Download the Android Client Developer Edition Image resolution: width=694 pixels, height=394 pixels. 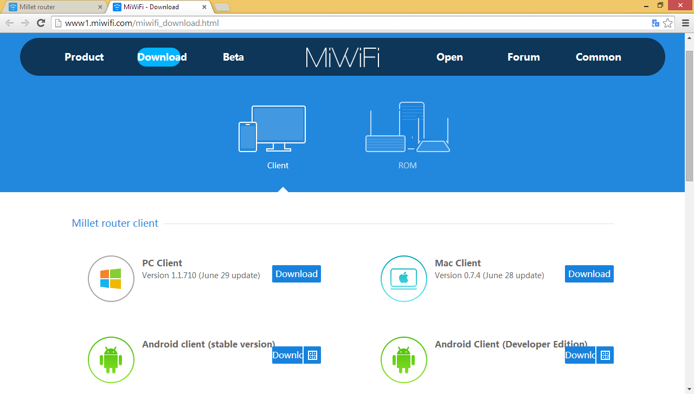[x=580, y=355]
